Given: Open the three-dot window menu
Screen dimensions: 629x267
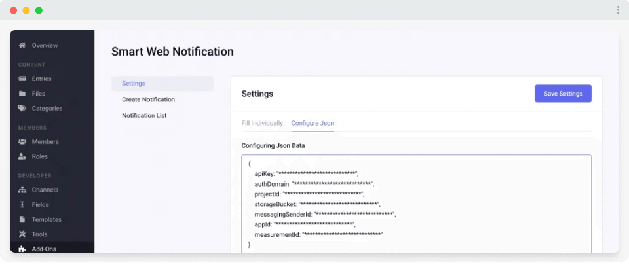Looking at the screenshot, I should [618, 10].
